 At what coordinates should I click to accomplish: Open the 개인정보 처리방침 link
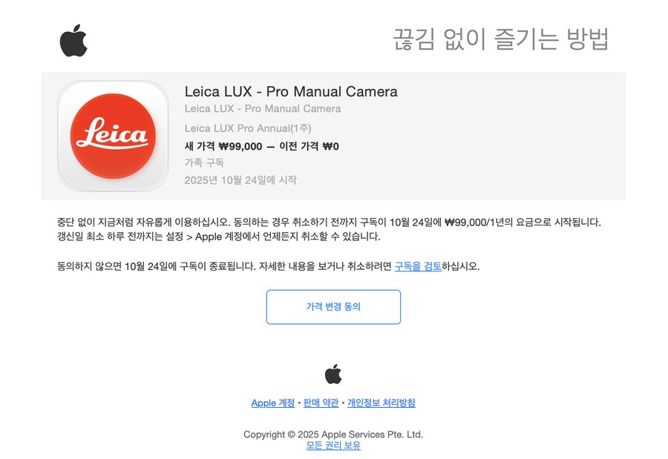381,403
